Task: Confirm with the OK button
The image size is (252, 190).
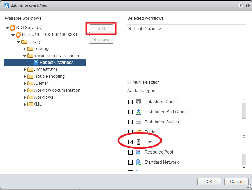Action: (209, 182)
